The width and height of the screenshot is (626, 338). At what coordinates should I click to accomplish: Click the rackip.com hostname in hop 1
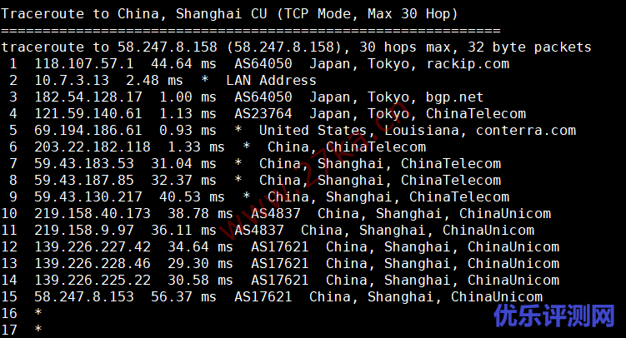468,64
